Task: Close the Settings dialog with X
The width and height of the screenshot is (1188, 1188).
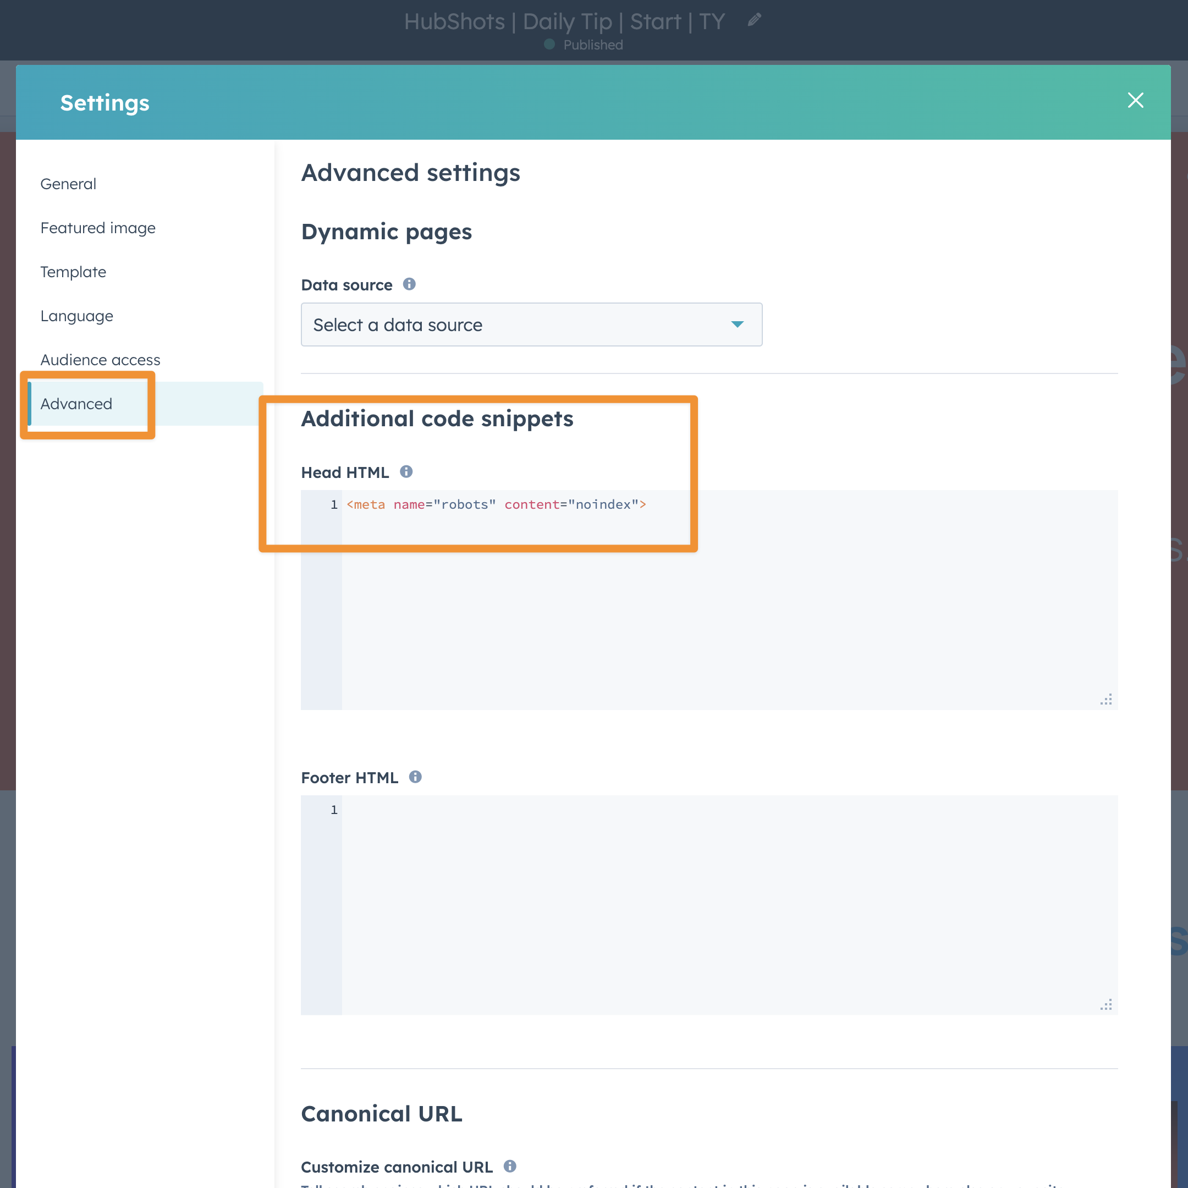Action: click(1135, 100)
